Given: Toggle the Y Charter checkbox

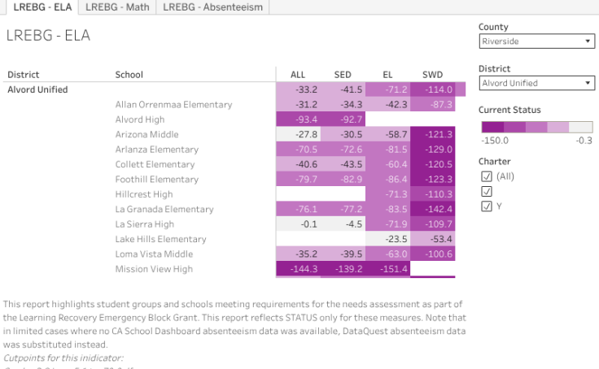Looking at the screenshot, I should pyautogui.click(x=487, y=206).
